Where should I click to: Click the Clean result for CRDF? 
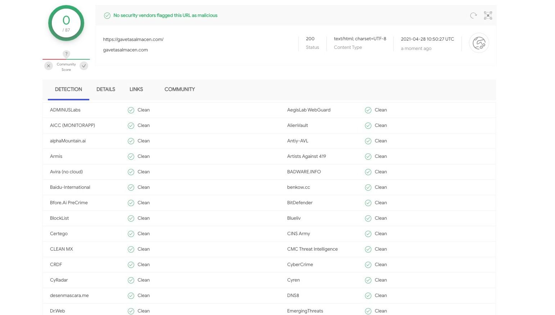coord(144,265)
